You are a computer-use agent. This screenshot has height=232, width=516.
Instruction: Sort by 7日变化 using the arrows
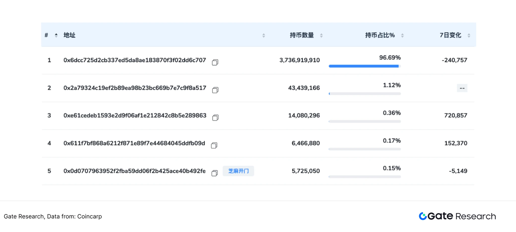(469, 35)
